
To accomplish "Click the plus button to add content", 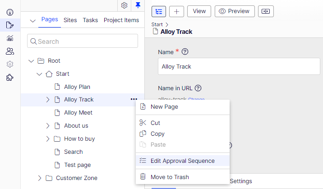I will [x=176, y=11].
